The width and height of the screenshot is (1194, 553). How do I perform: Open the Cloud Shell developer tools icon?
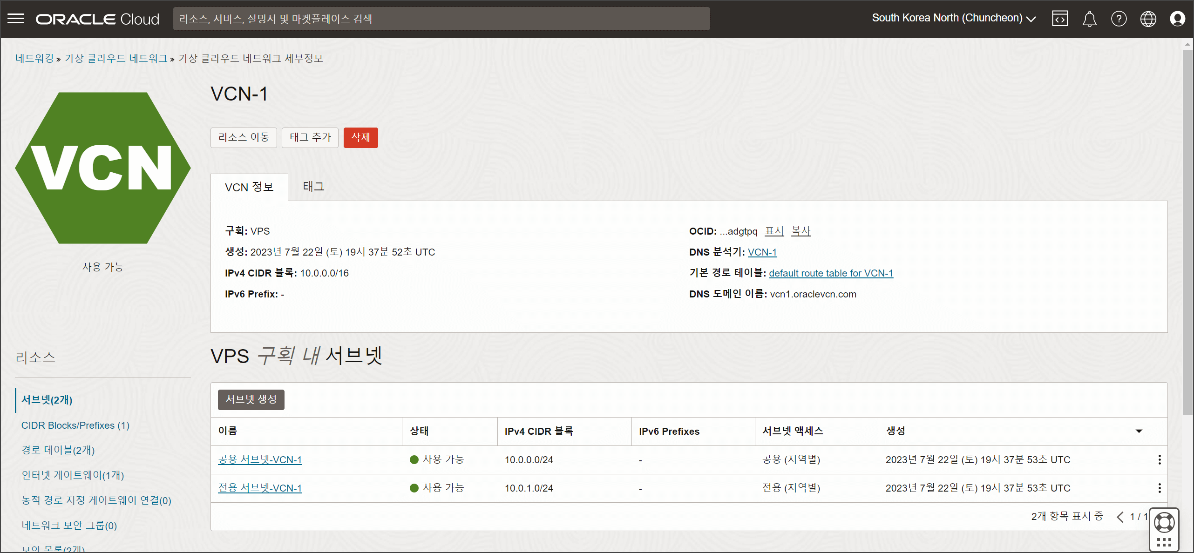1060,19
